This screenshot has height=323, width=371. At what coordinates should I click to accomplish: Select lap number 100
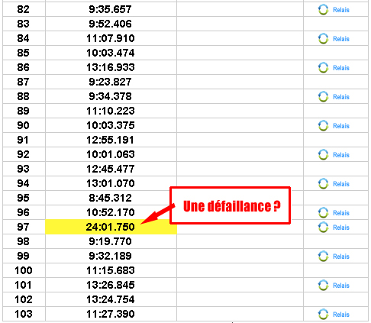[24, 270]
